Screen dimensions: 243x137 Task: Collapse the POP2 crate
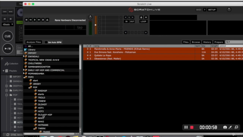pyautogui.click(x=24, y=77)
